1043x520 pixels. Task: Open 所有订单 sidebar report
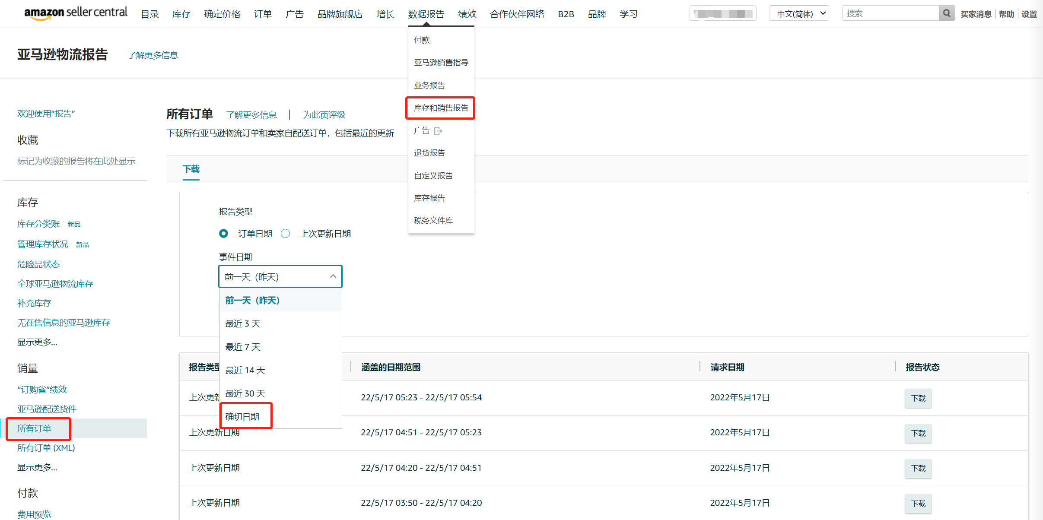pos(34,428)
